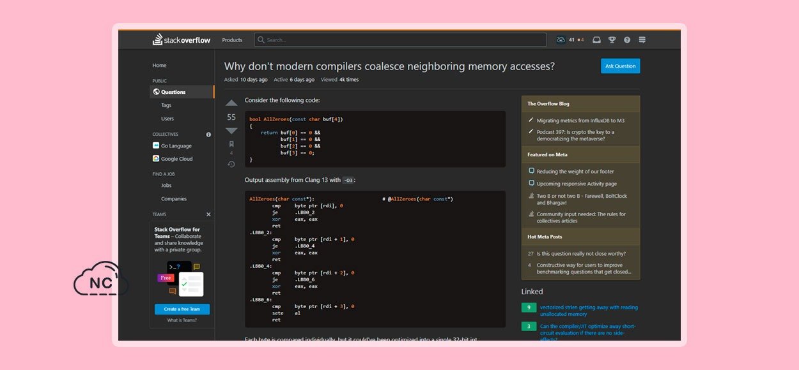This screenshot has width=799, height=370.
Task: Click the Ask Question button
Action: point(620,66)
